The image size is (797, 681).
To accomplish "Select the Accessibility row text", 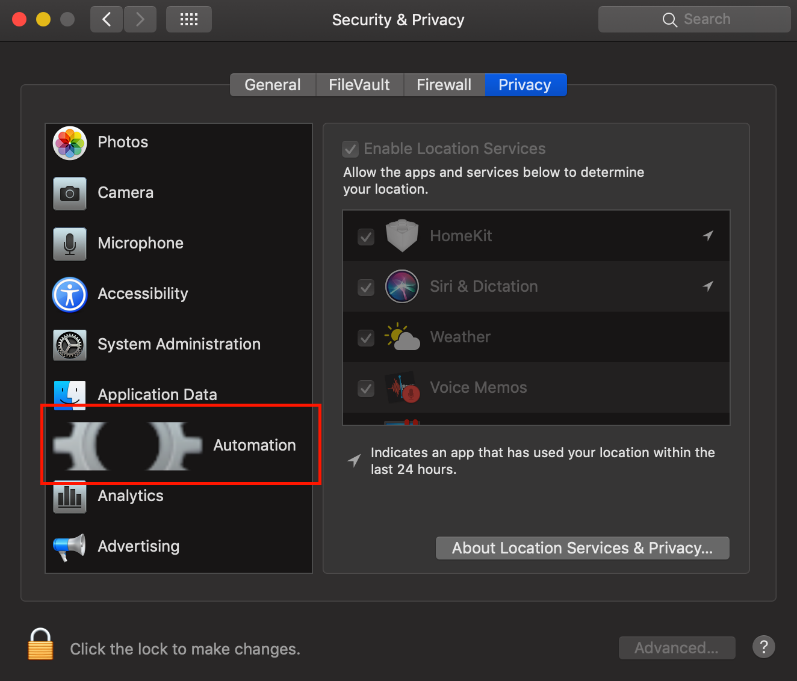I will point(143,294).
